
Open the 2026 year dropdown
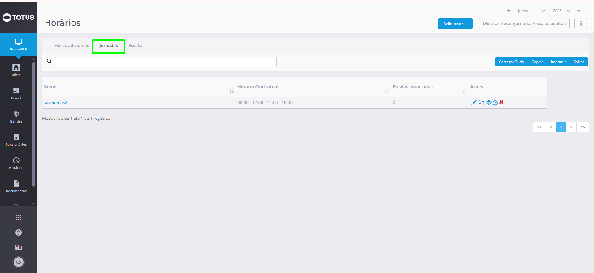[561, 11]
